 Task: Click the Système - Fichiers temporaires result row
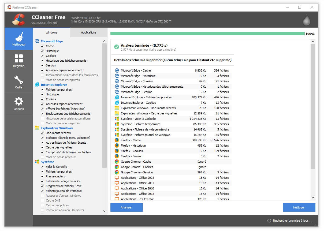(161, 124)
